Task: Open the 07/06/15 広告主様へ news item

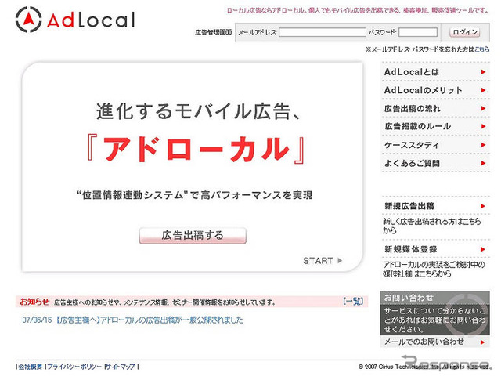Action: click(132, 320)
